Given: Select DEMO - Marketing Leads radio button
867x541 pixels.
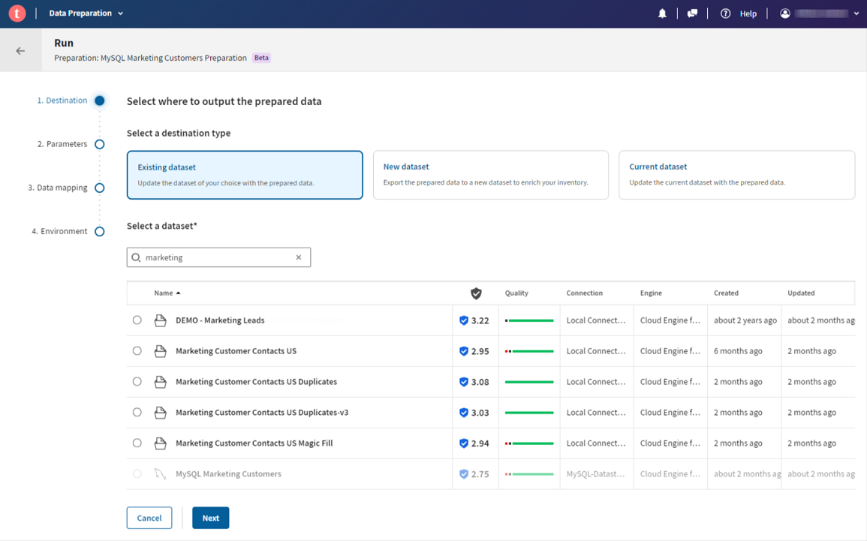Looking at the screenshot, I should (137, 320).
